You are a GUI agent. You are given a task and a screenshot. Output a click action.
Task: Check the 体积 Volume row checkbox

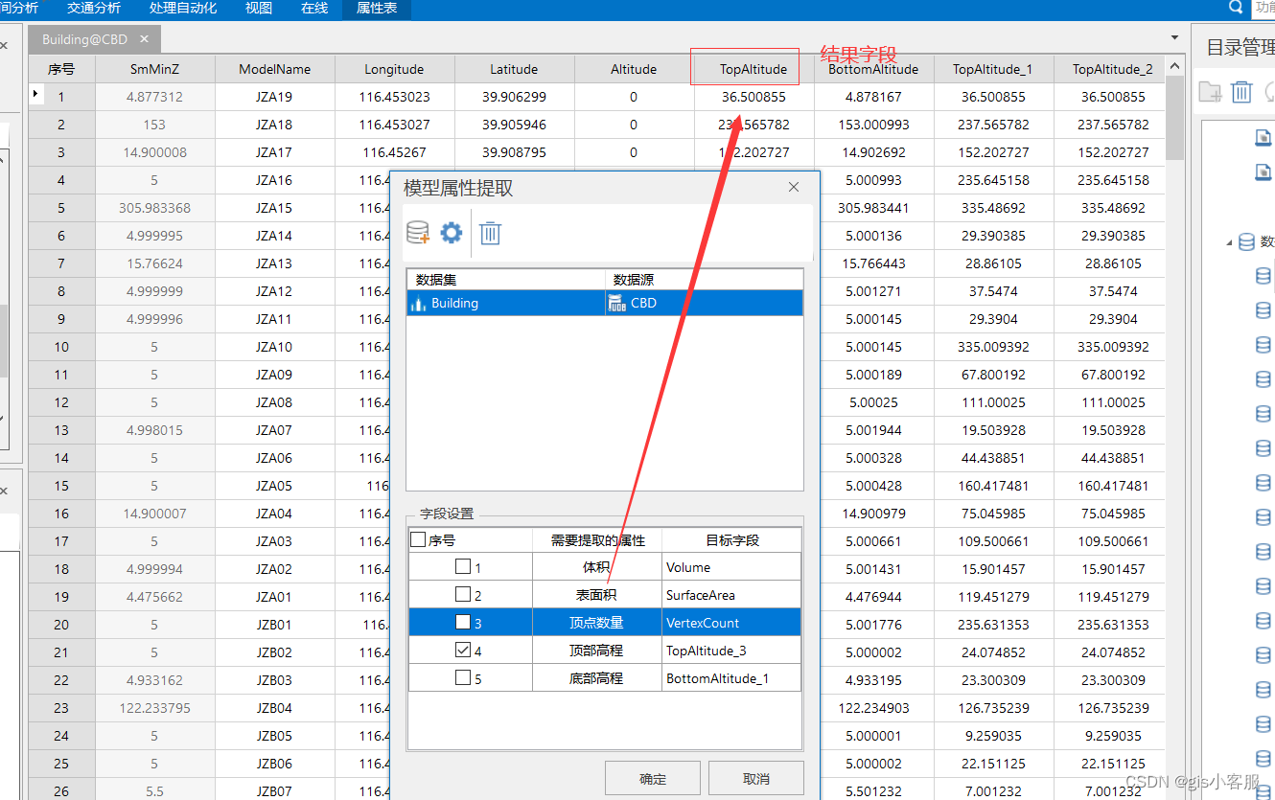coord(463,567)
